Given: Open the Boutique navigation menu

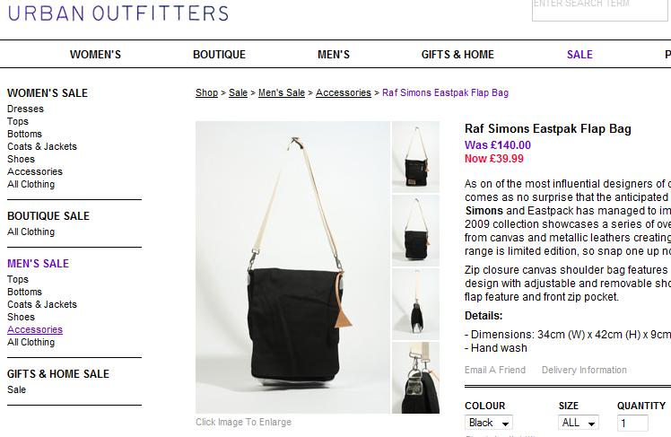Looking at the screenshot, I should pos(219,55).
